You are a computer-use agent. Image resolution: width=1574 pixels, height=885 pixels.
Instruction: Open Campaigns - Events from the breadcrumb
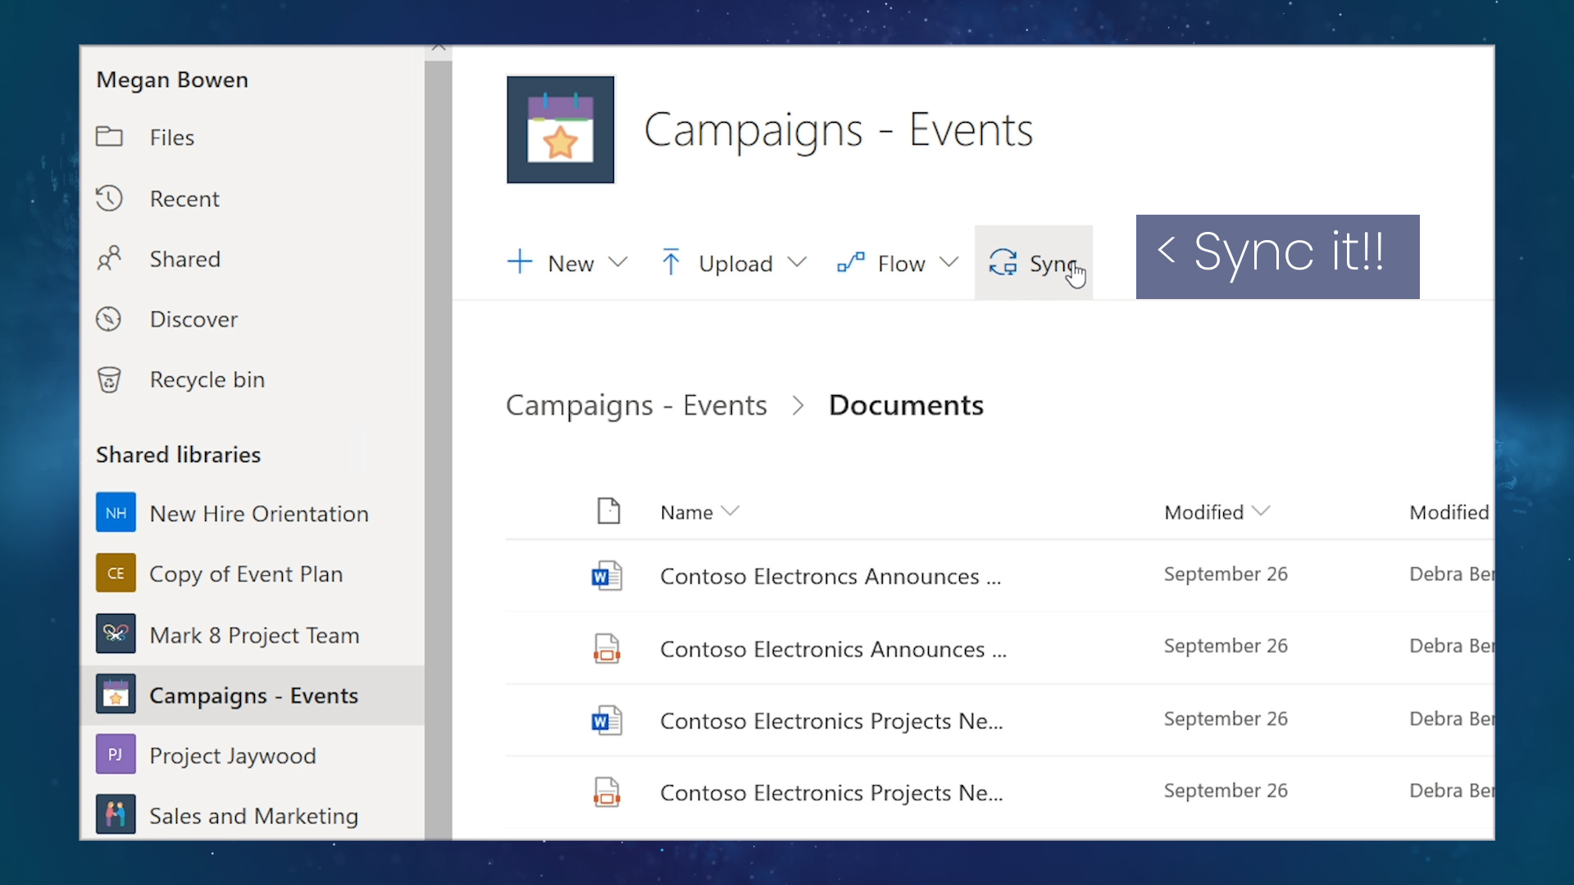pyautogui.click(x=636, y=404)
